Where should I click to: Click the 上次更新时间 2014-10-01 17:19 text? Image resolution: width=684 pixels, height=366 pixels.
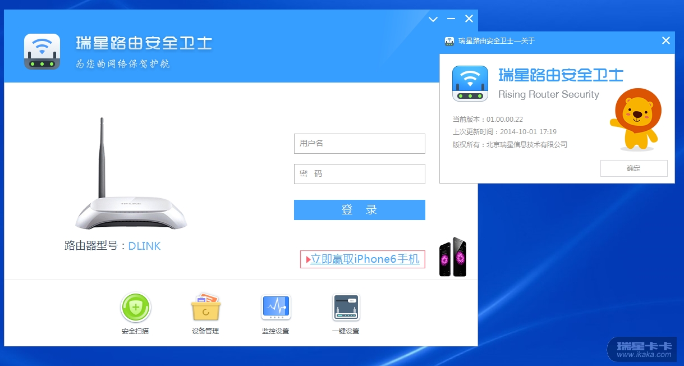tap(505, 132)
